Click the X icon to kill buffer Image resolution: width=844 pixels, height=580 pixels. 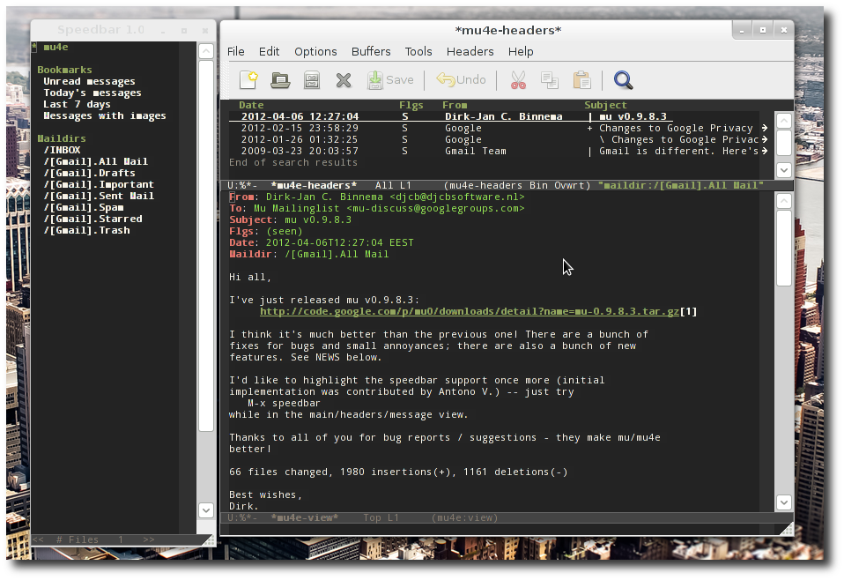coord(344,80)
